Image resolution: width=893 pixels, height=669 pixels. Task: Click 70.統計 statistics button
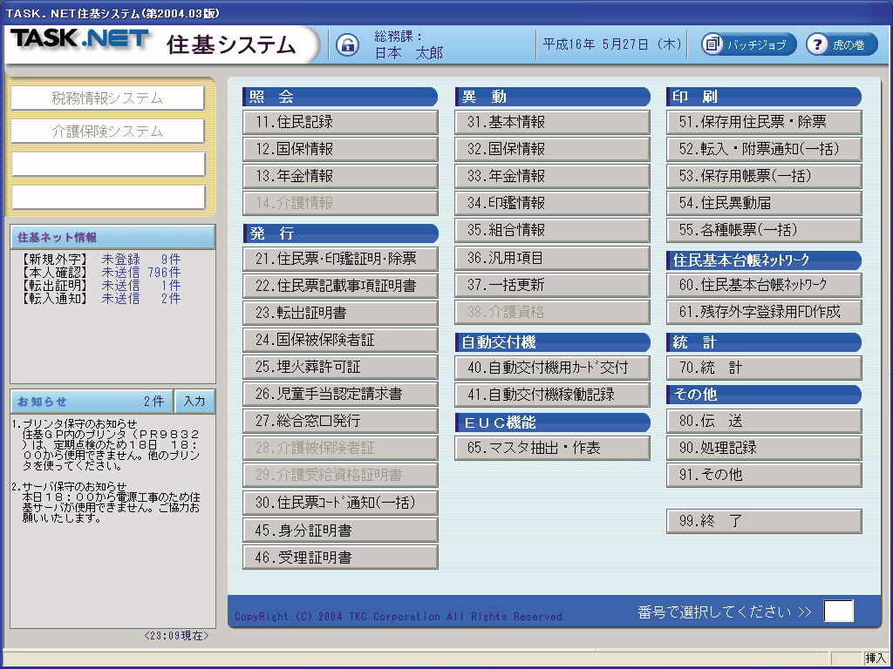point(764,368)
